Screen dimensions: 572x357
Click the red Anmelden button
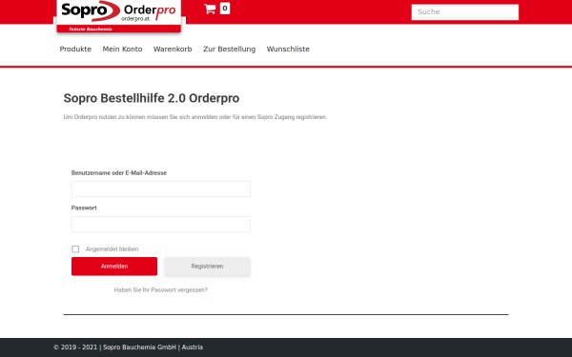click(114, 267)
